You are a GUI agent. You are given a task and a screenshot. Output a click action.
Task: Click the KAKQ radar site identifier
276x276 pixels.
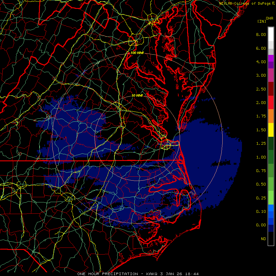pyautogui.click(x=152, y=274)
